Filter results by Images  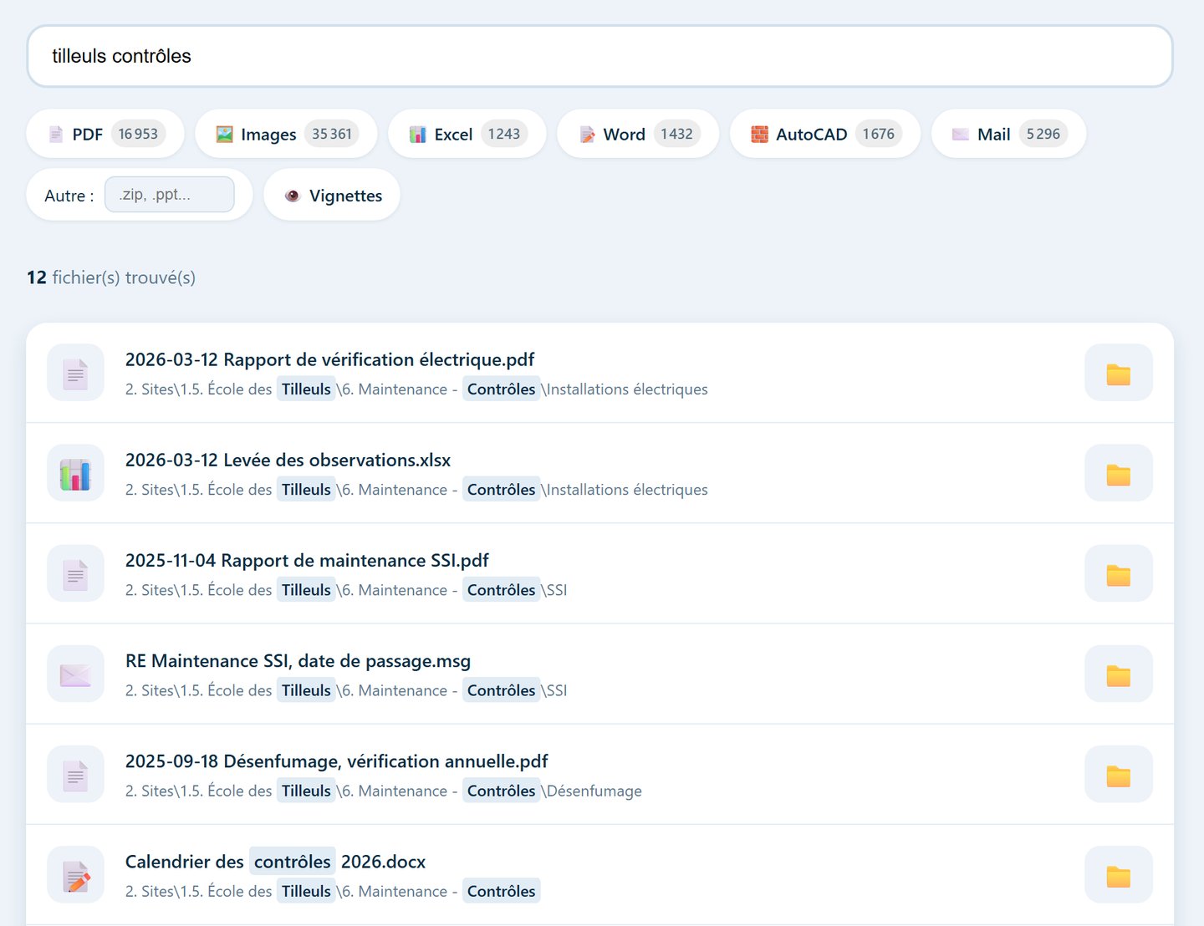pos(286,134)
